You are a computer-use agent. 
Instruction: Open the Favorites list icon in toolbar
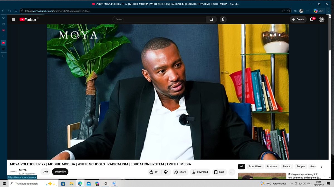click(x=295, y=11)
